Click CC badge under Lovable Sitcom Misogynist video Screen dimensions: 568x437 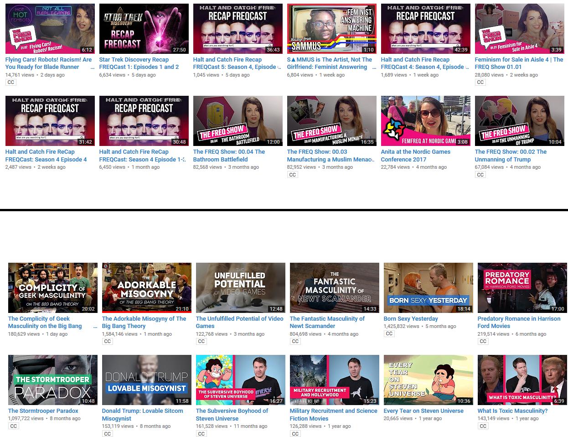tap(108, 434)
